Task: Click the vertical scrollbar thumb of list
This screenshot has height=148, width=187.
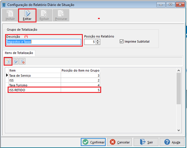Action: tap(179, 88)
